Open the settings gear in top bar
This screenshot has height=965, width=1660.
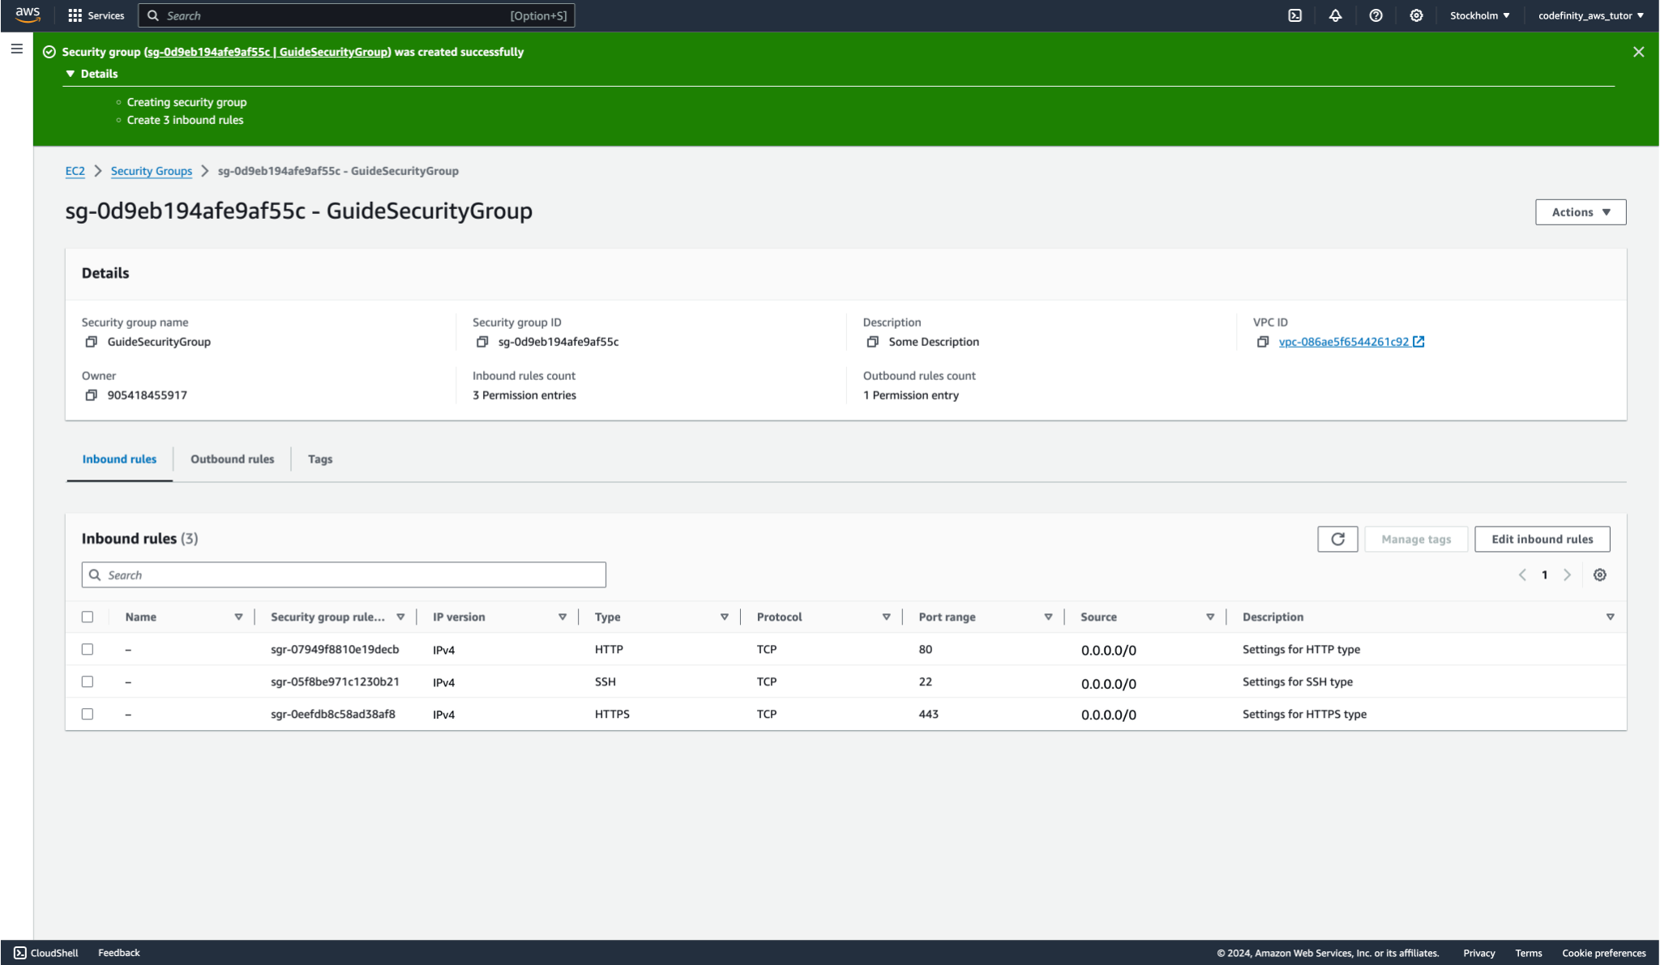1416,15
